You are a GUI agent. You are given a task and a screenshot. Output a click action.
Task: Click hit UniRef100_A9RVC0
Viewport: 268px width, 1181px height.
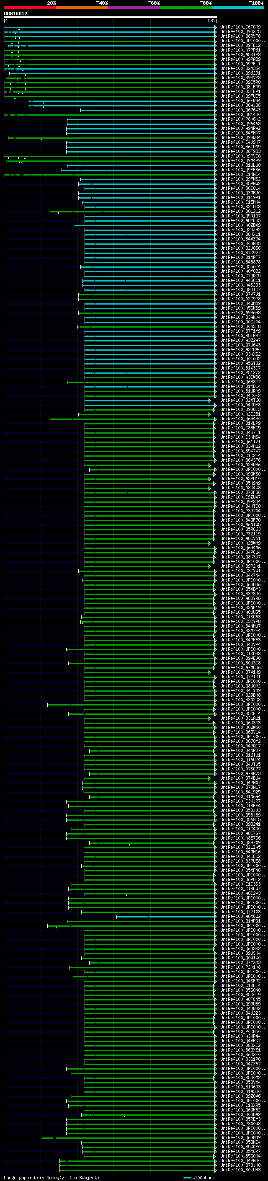point(240,156)
